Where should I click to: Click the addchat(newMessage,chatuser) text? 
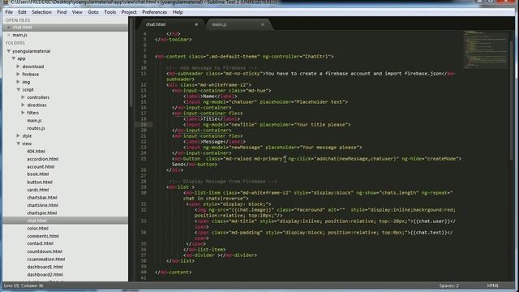pos(357,159)
